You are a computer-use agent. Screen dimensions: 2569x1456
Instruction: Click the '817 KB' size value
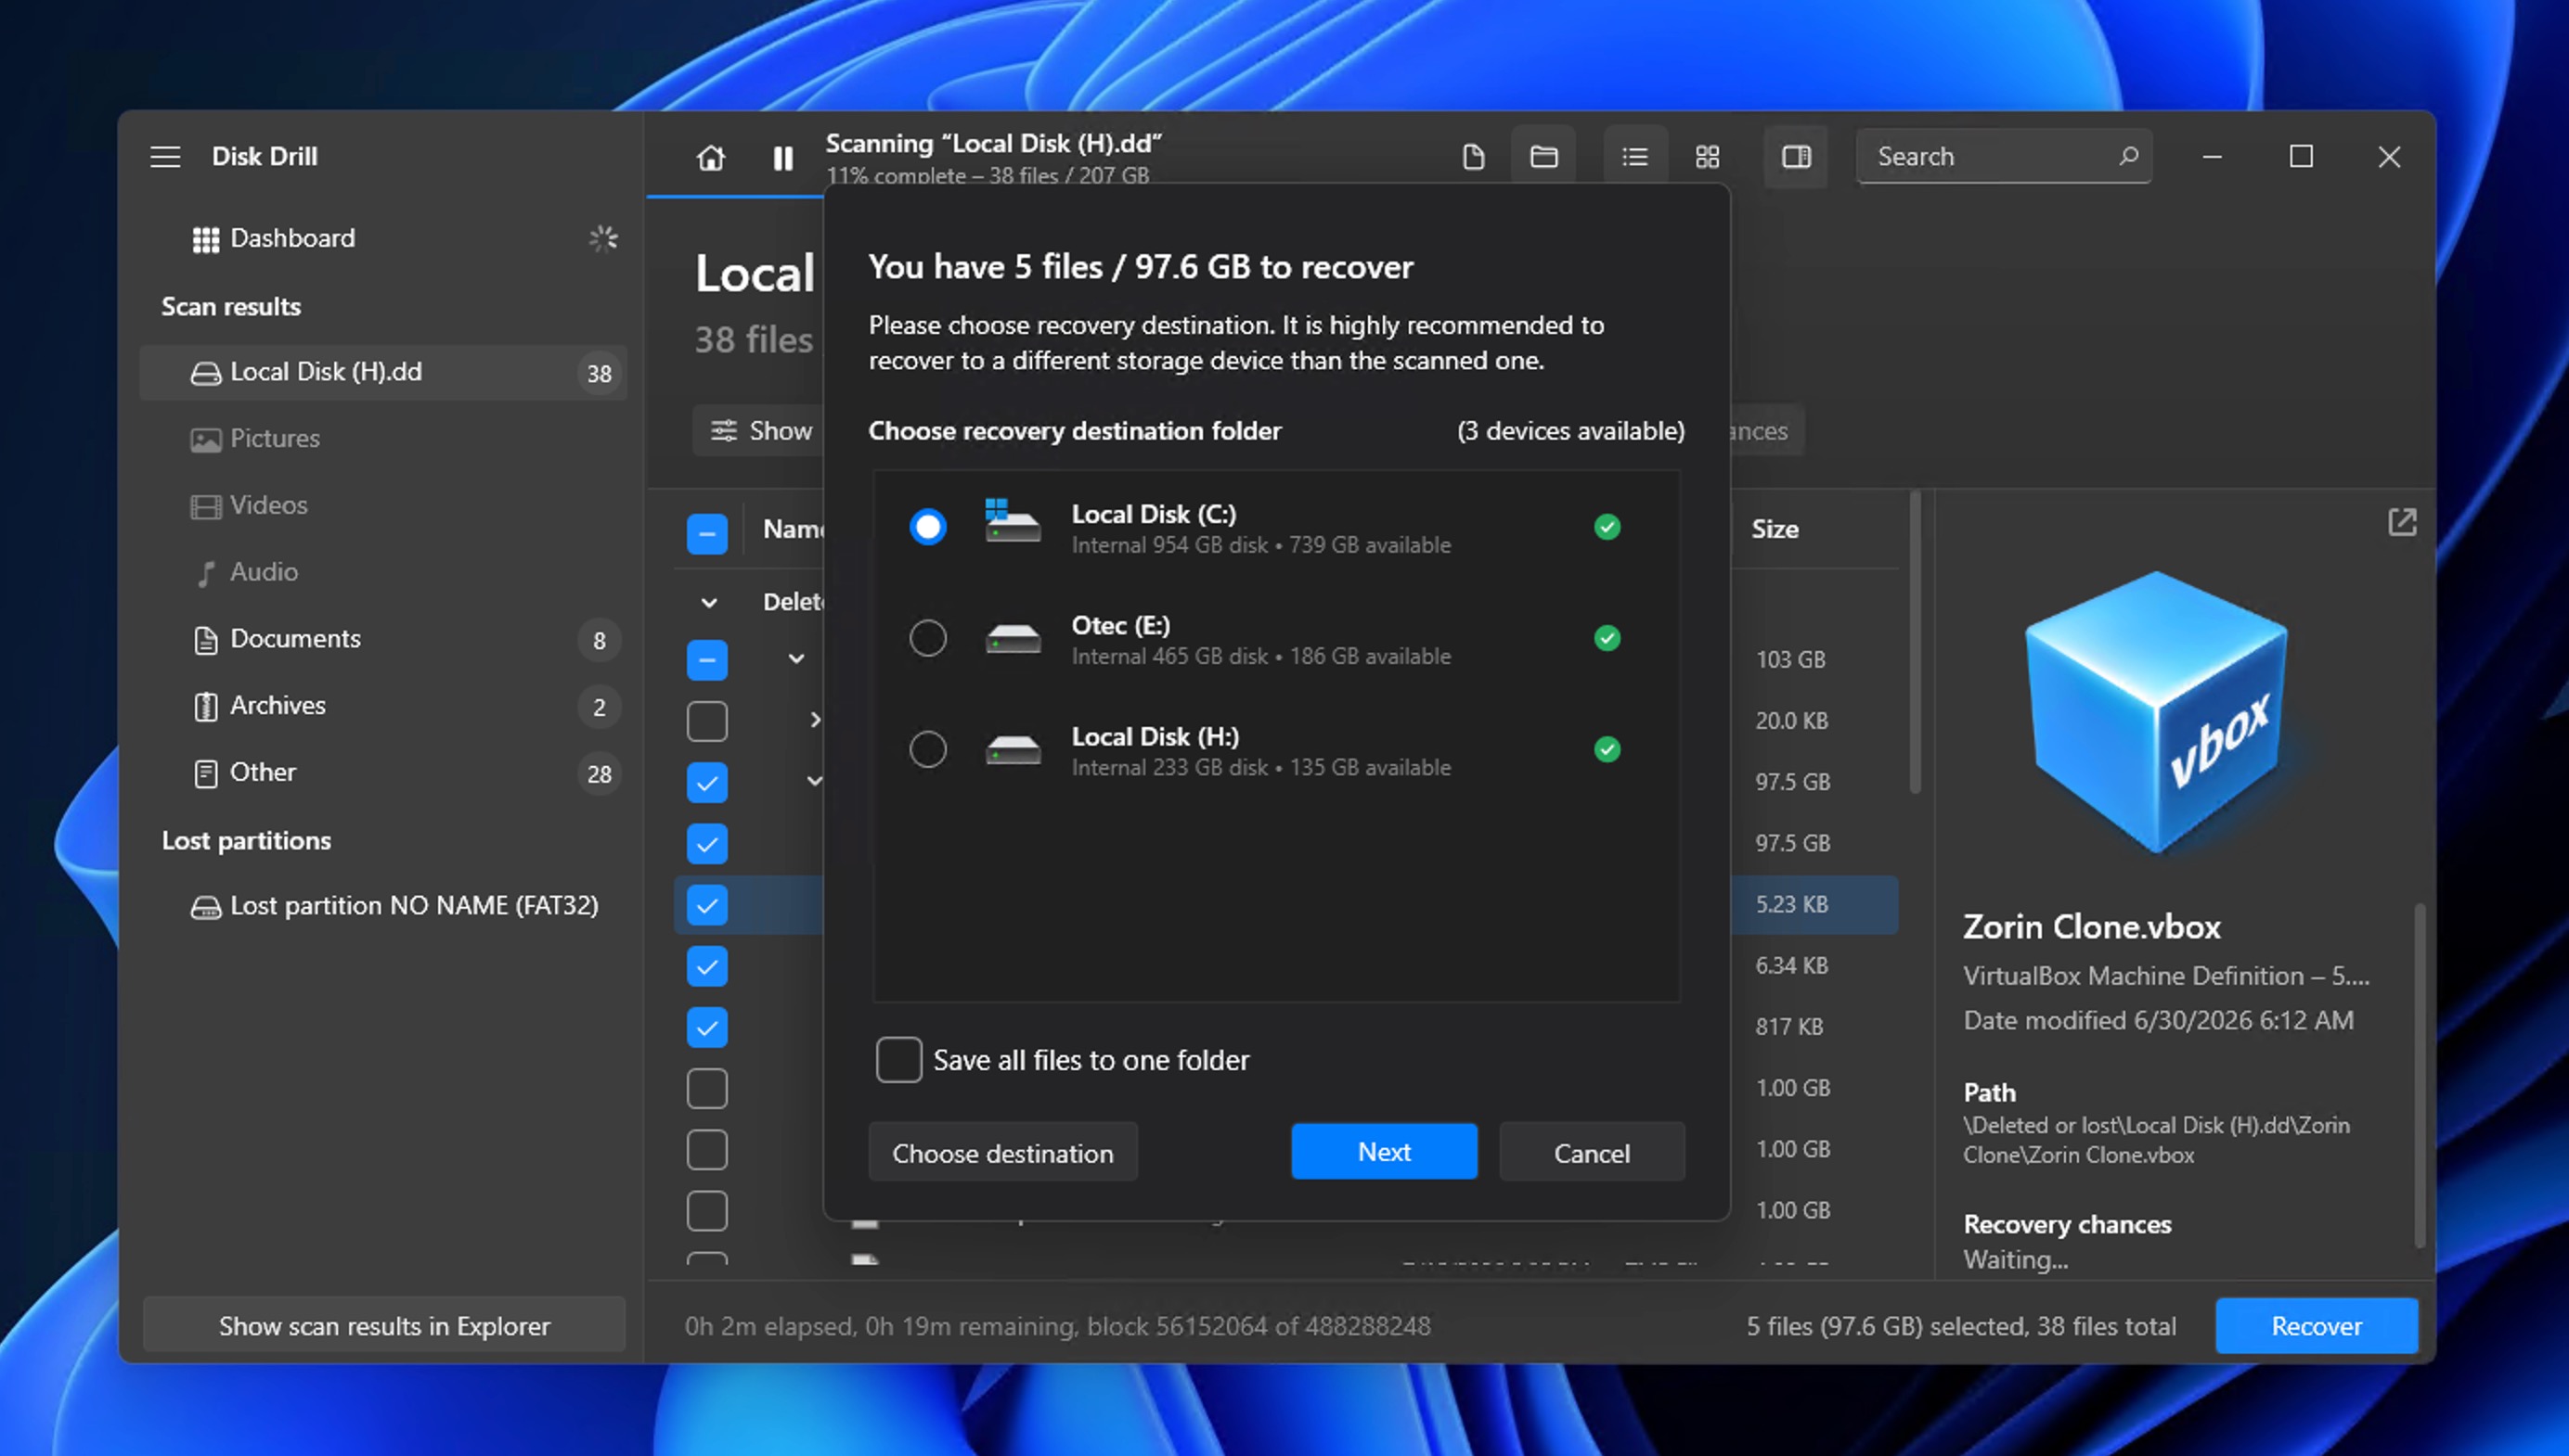[1788, 1027]
